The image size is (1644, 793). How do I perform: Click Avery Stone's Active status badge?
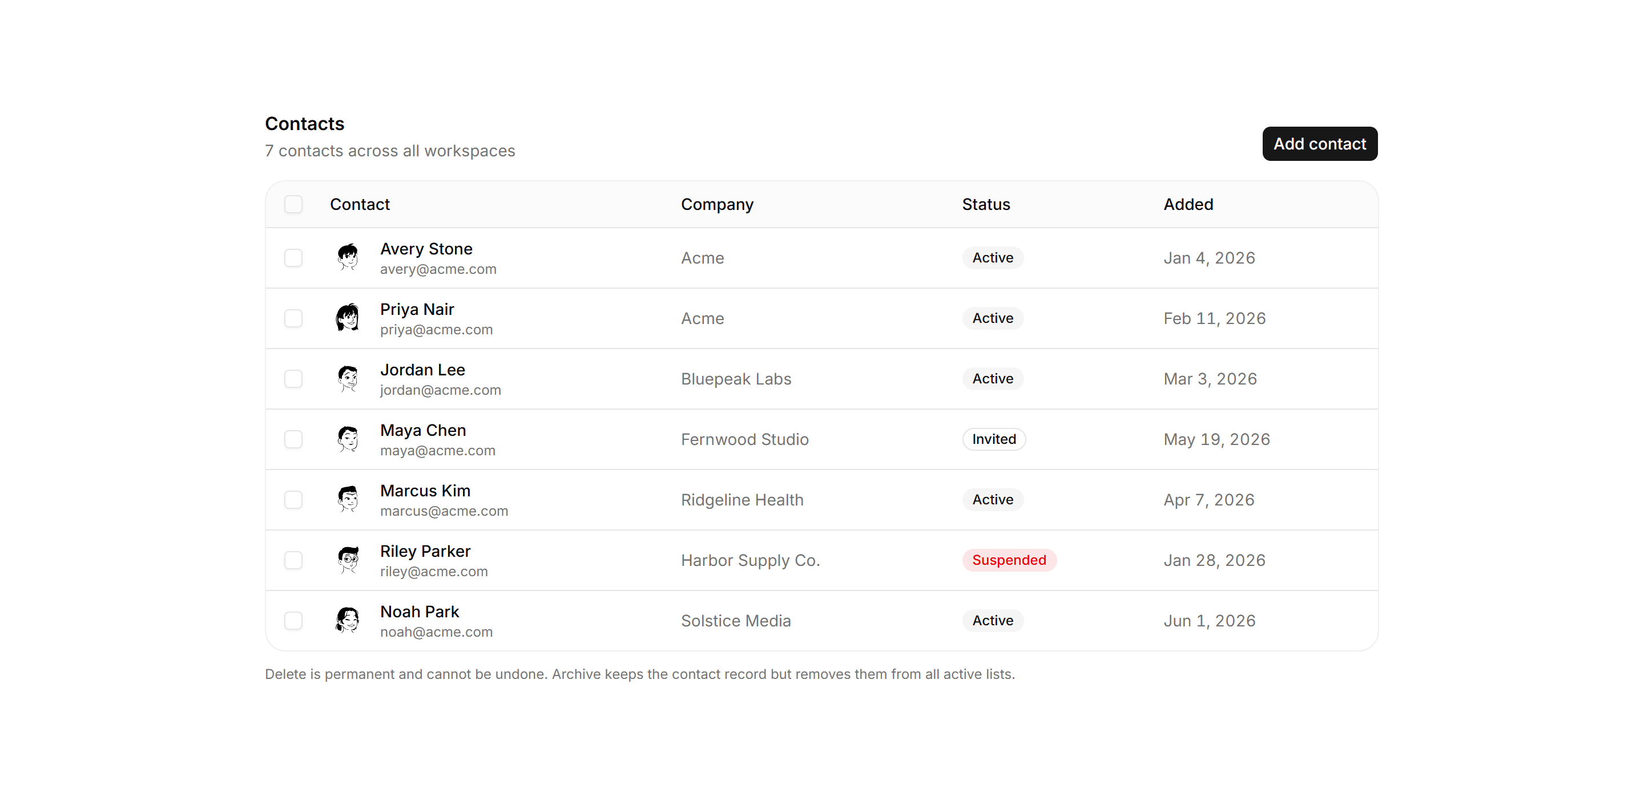993,258
